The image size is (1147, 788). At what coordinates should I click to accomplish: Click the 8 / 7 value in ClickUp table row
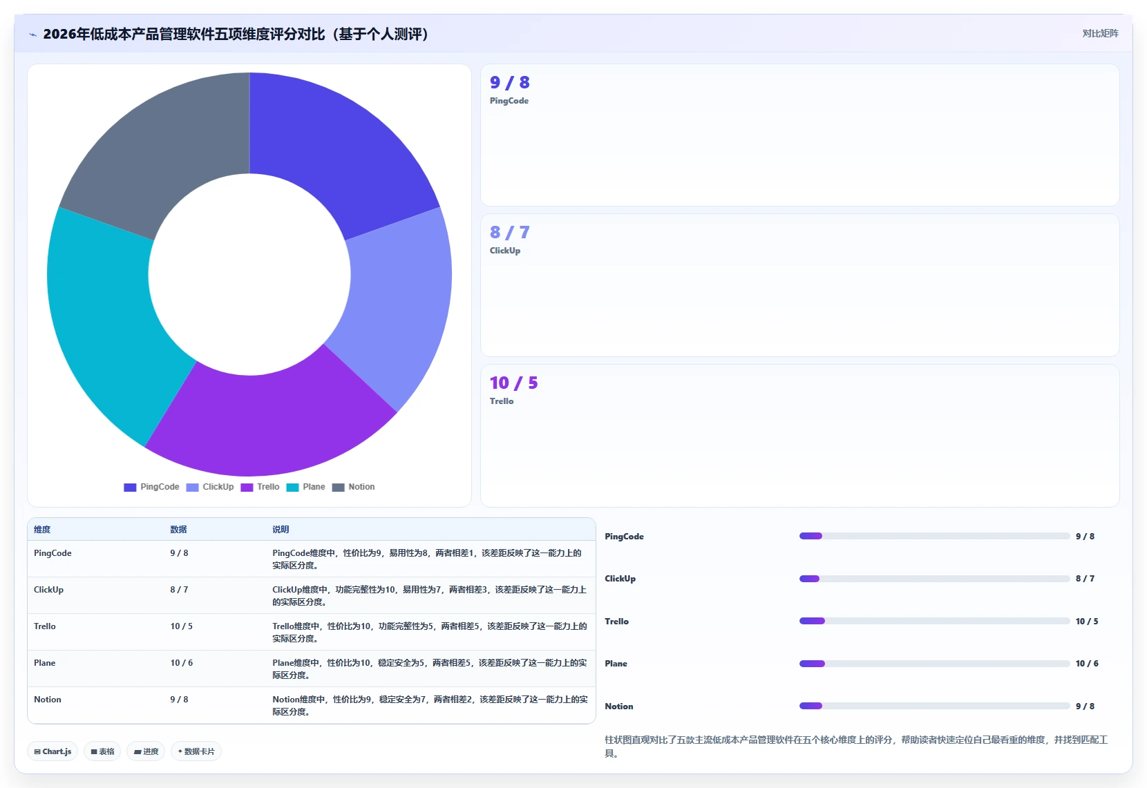(179, 590)
